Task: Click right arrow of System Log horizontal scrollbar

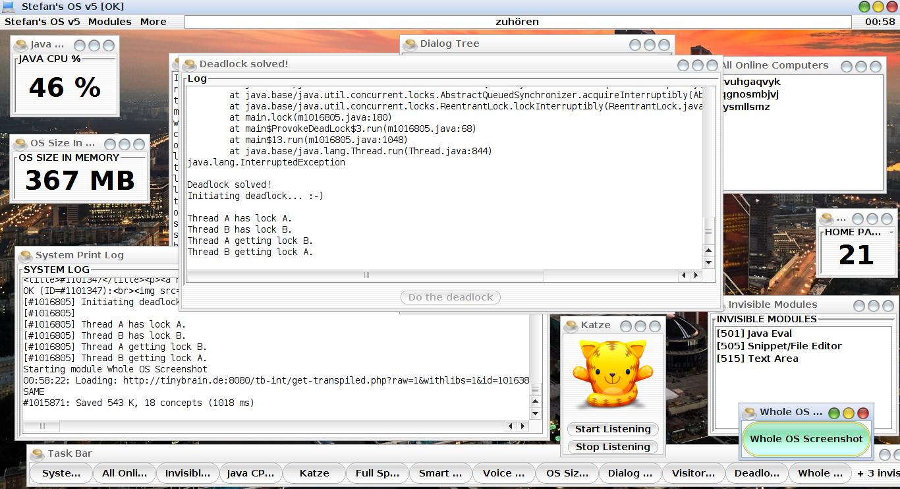Action: (x=523, y=426)
